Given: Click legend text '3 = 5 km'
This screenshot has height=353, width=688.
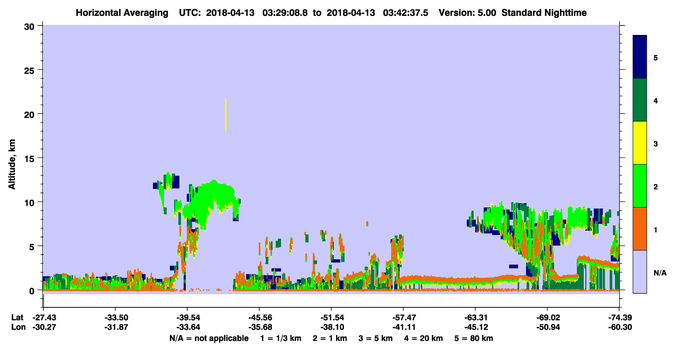Looking at the screenshot, I should 376,338.
